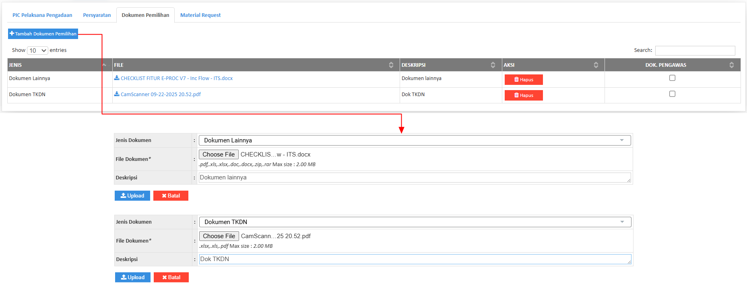Screen dimensions: 747x284
Task: Delete Dokumen TKDN row with Hapus
Action: [x=523, y=95]
